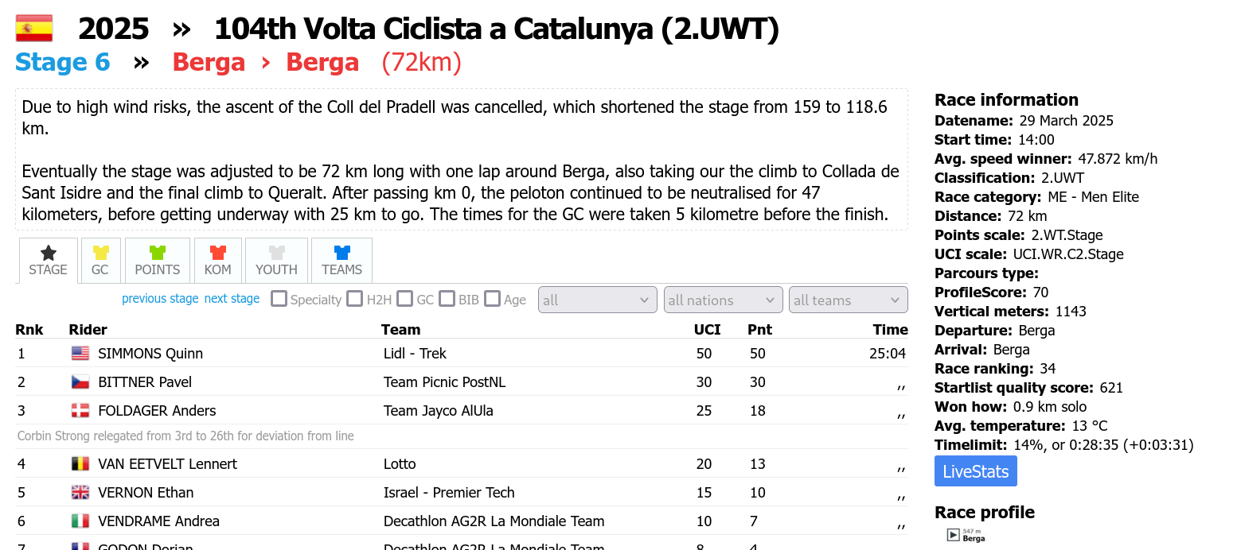Go to previous stage link
Viewport: 1237px width, 550px height.
tap(160, 299)
